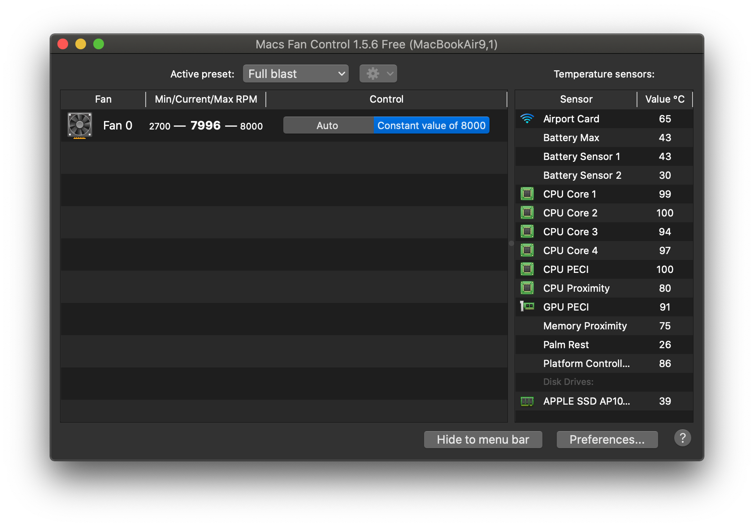Viewport: 754px width, 527px height.
Task: Select the Palm Rest sensor row
Action: point(604,345)
